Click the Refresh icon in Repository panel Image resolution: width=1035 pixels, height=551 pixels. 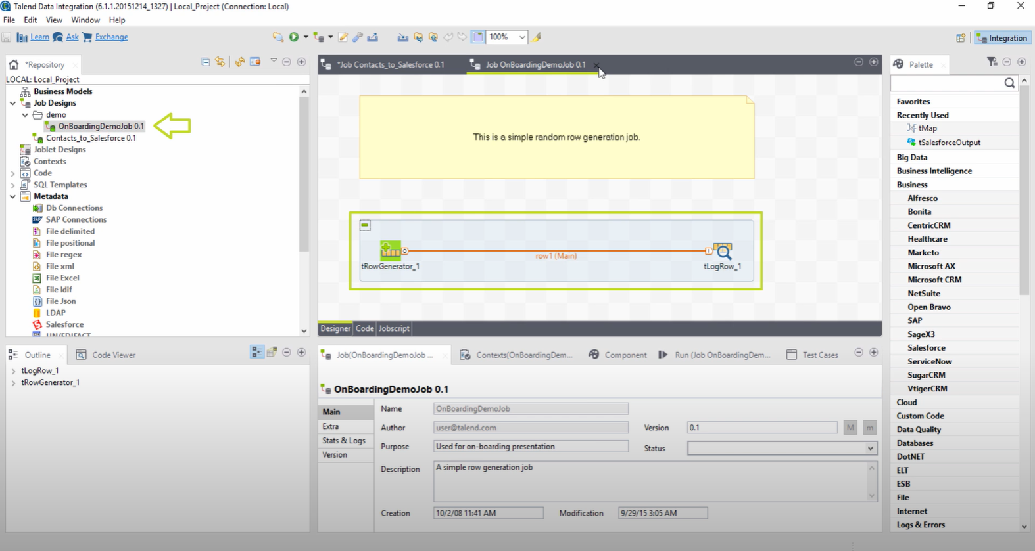[240, 62]
